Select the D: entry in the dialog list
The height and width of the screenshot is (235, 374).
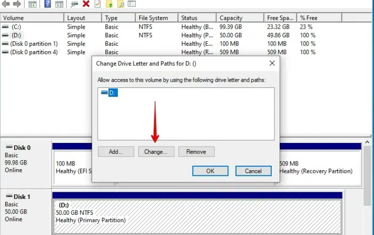[112, 93]
